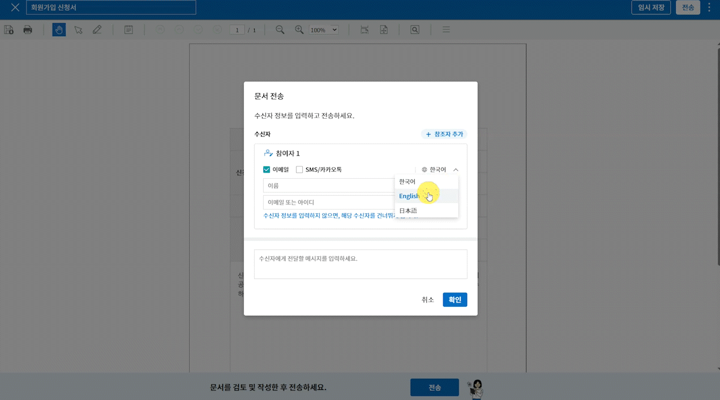Check the SMS/카카오톡 checkbox
Screen dimensions: 720x400
click(x=299, y=170)
